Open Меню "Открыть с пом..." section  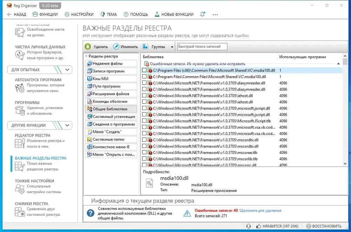coord(111,155)
